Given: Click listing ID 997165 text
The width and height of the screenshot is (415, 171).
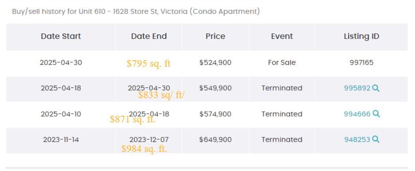Looking at the screenshot, I should tap(361, 63).
